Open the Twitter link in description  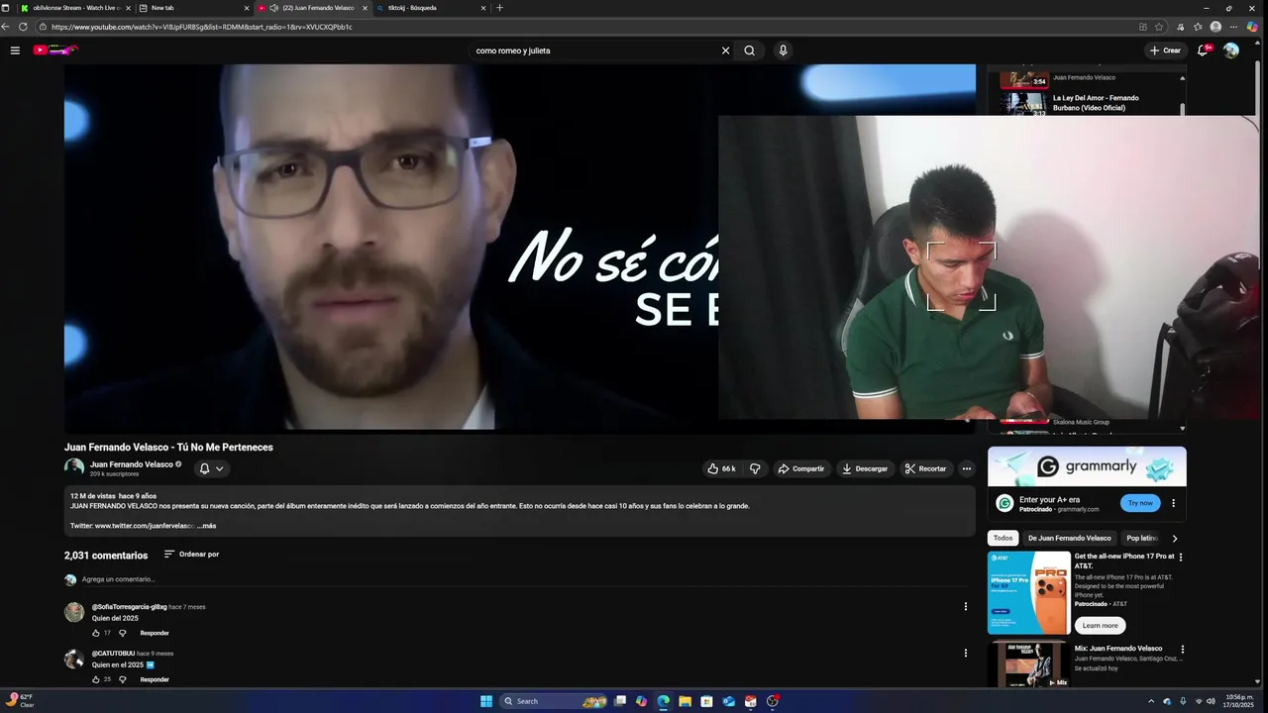click(144, 526)
